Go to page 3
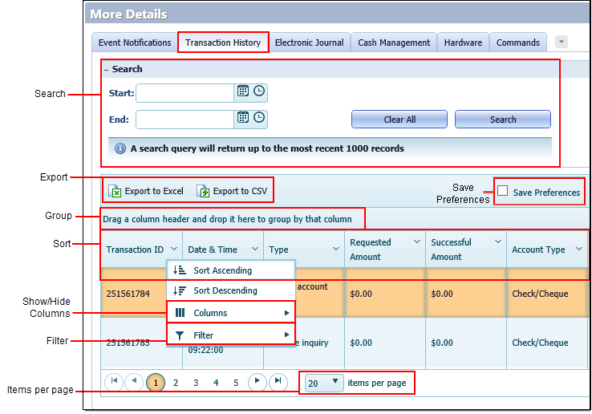The height and width of the screenshot is (414, 592). click(196, 383)
